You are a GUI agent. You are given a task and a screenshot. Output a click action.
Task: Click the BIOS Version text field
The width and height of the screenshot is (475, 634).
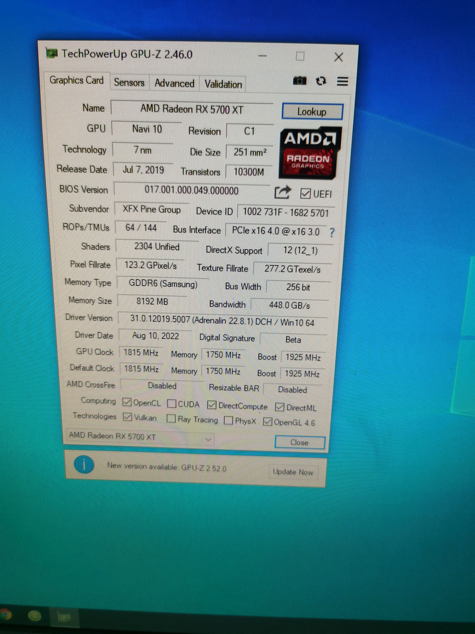tap(192, 190)
